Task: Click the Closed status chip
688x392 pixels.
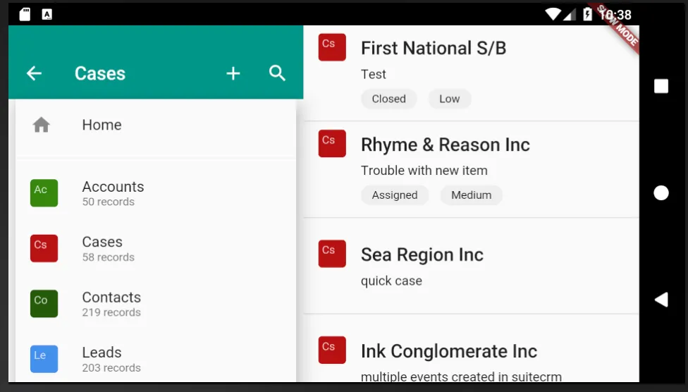Action: (388, 99)
